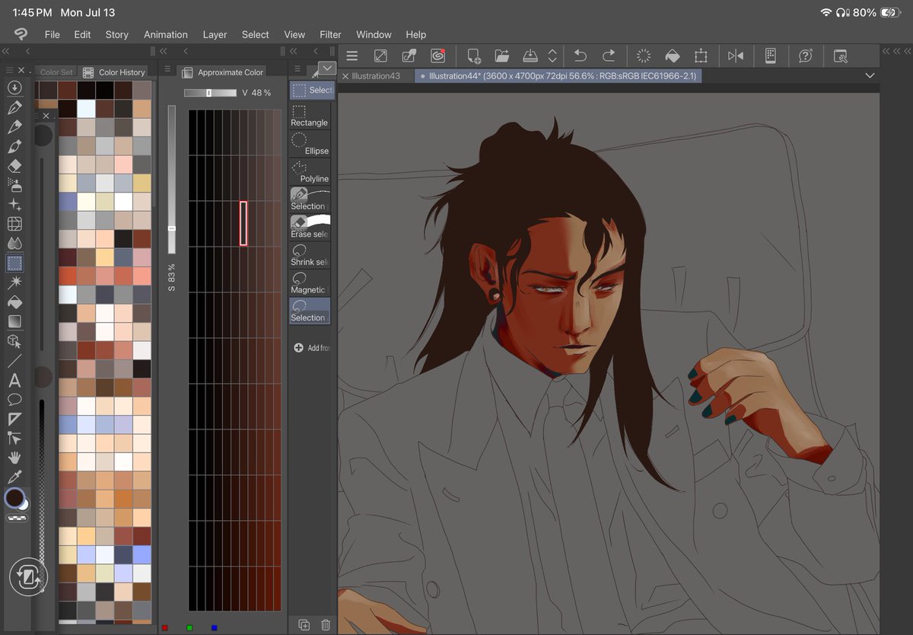Open the Window menu

pyautogui.click(x=374, y=34)
